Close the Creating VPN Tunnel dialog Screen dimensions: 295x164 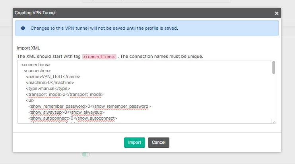pyautogui.click(x=276, y=13)
